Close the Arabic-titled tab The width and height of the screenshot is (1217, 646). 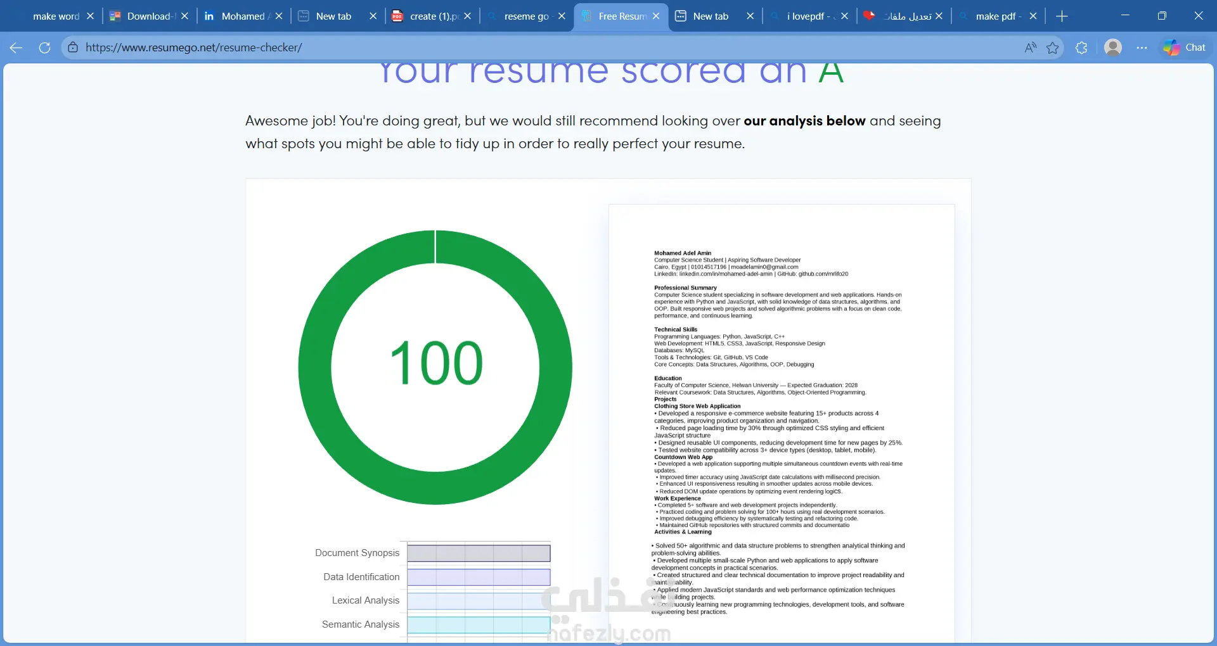click(x=939, y=16)
